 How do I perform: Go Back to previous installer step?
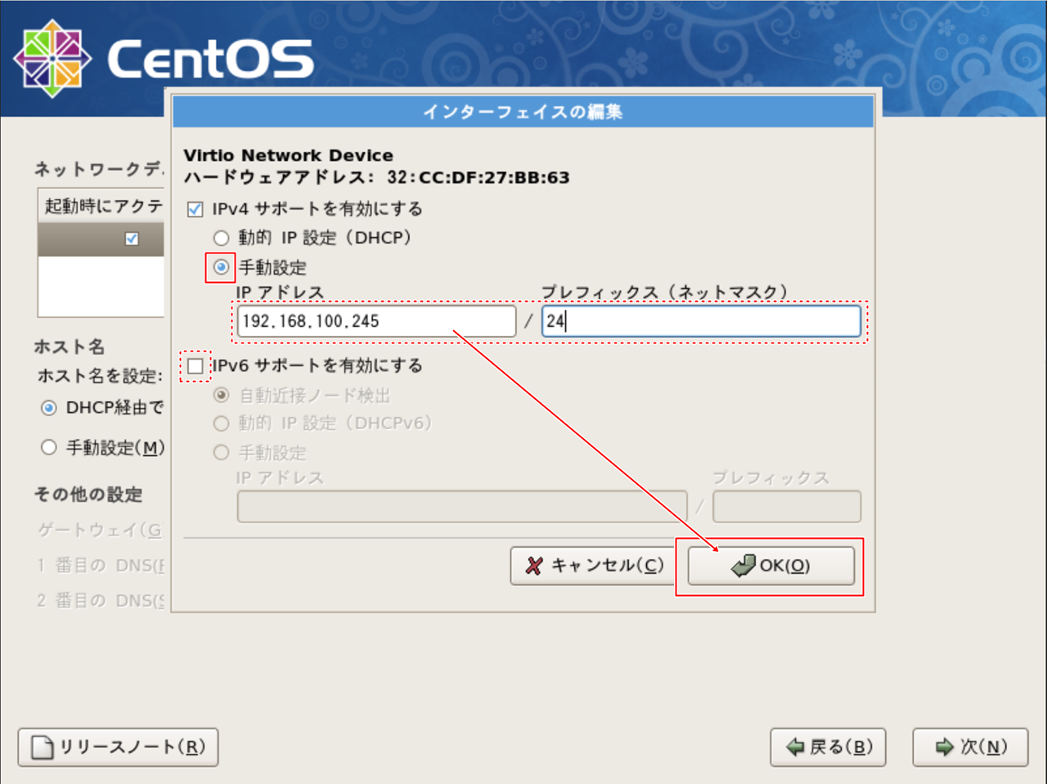pos(828,747)
